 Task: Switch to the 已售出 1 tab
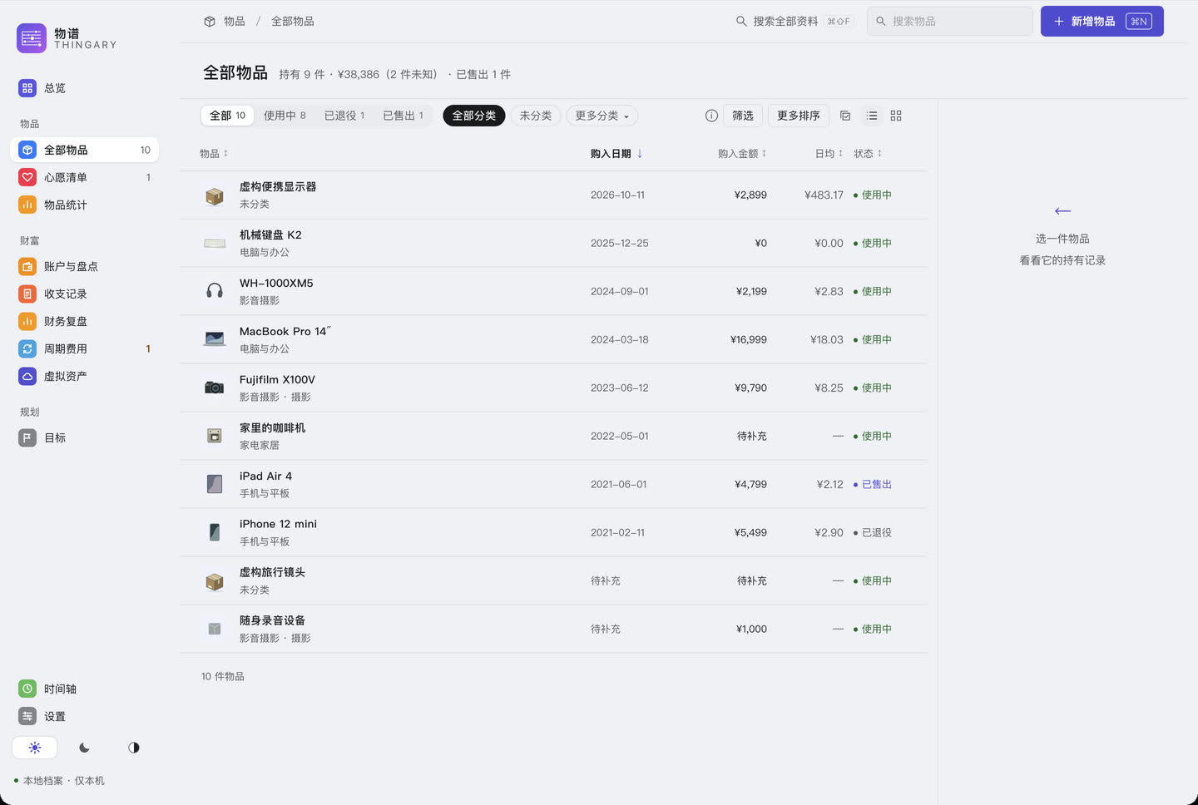pyautogui.click(x=403, y=116)
